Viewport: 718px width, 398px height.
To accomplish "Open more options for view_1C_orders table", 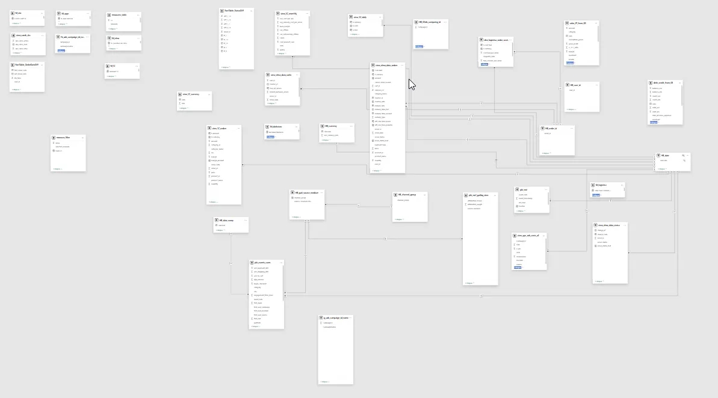I will tap(238, 129).
